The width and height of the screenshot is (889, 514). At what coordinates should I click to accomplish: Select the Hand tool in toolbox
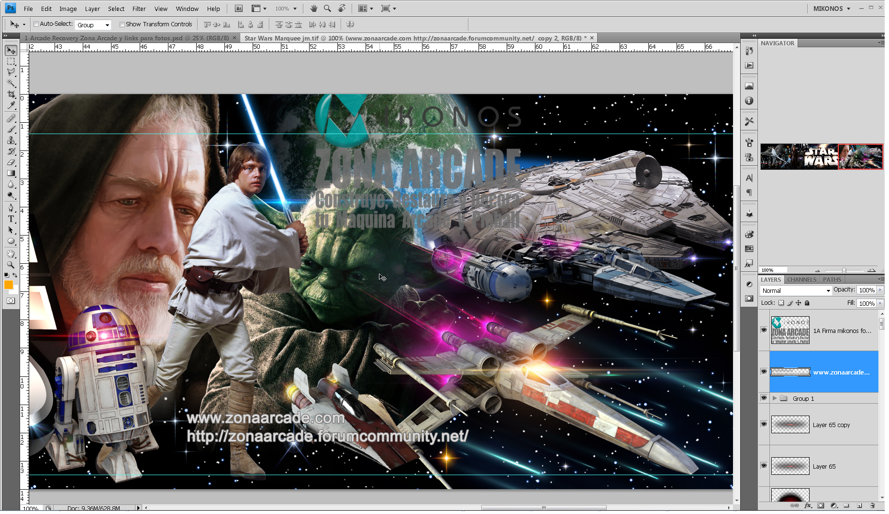click(11, 254)
